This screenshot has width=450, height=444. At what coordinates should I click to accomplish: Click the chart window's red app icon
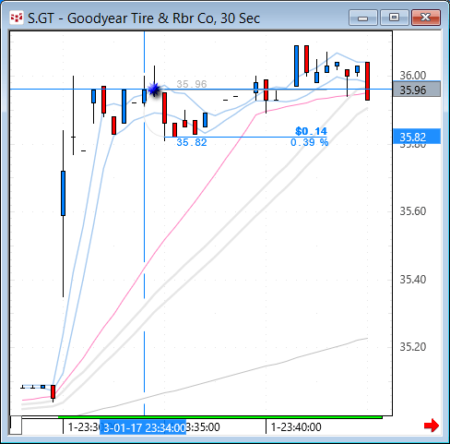[x=16, y=18]
